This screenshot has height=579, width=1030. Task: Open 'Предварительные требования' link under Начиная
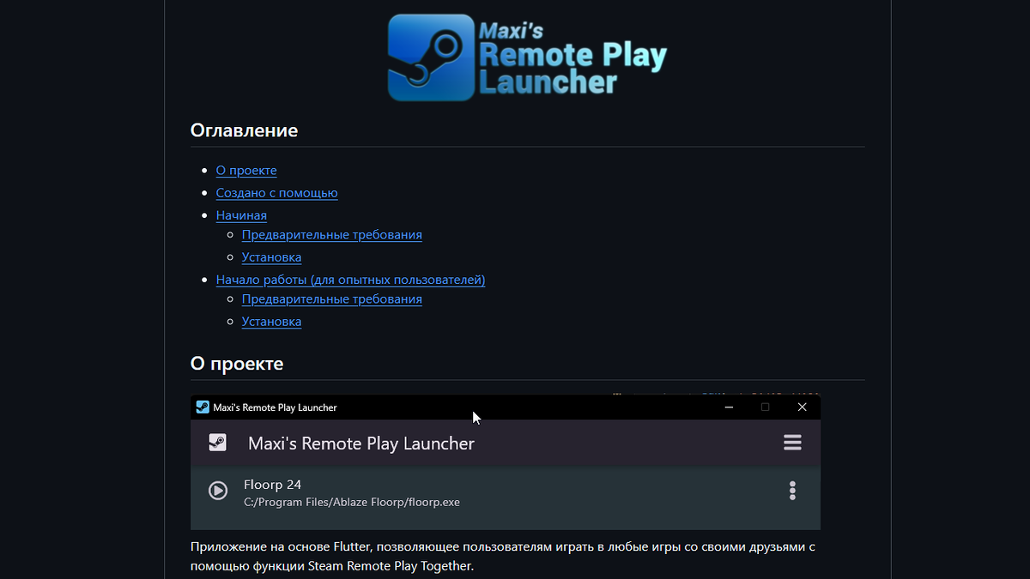point(331,234)
